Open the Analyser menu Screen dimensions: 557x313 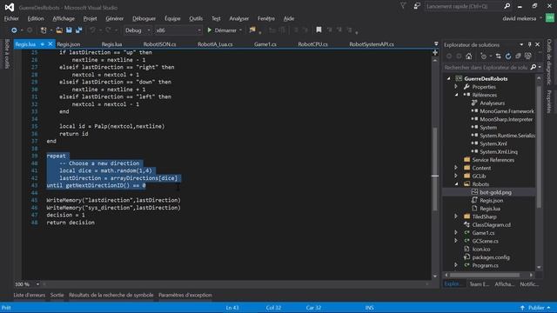(x=238, y=18)
